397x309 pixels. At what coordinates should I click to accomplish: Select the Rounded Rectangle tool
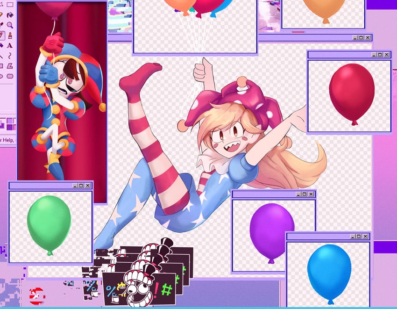[x=10, y=76]
